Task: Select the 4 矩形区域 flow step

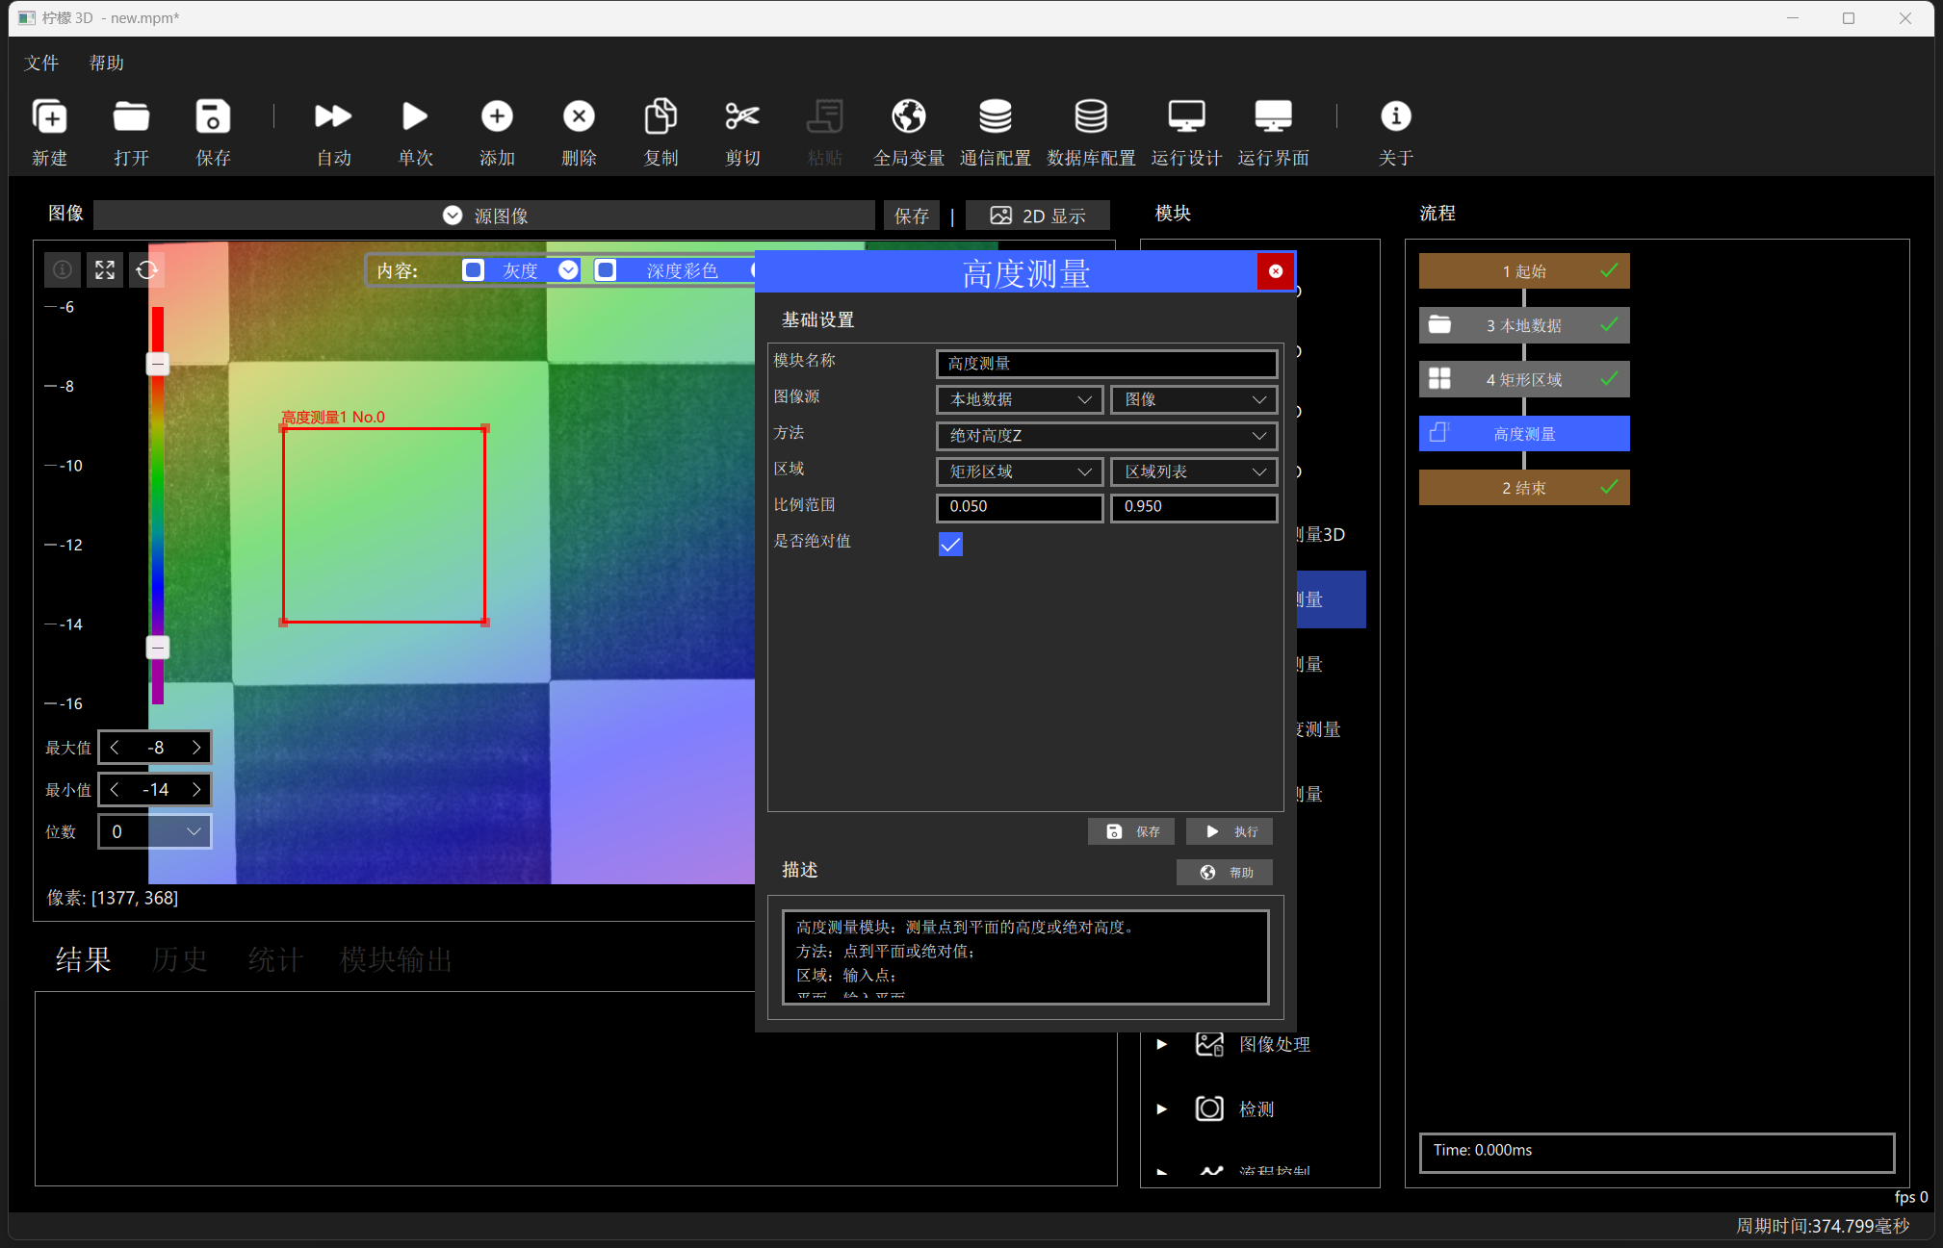Action: click(x=1524, y=379)
